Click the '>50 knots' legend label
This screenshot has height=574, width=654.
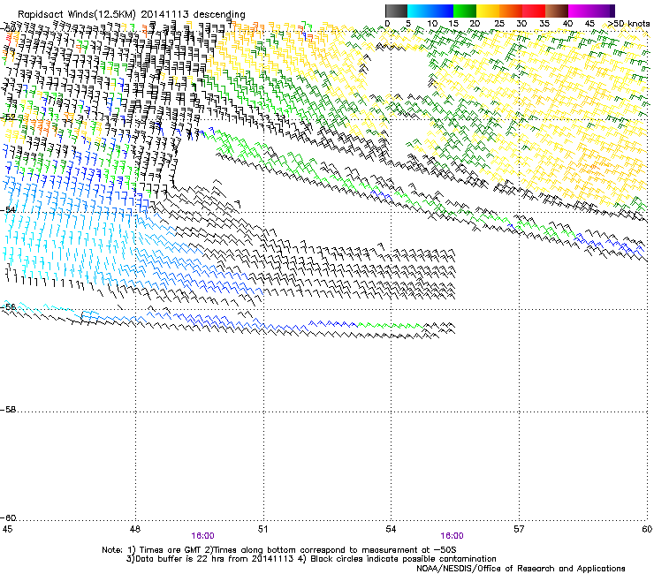[x=628, y=24]
